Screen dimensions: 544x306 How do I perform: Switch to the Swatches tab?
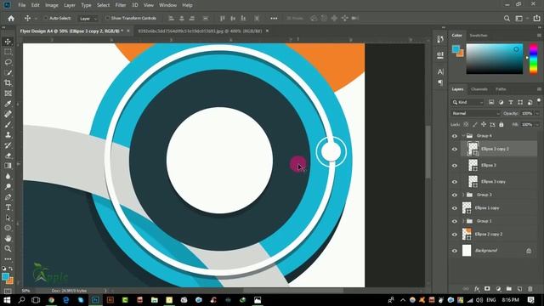coord(479,36)
